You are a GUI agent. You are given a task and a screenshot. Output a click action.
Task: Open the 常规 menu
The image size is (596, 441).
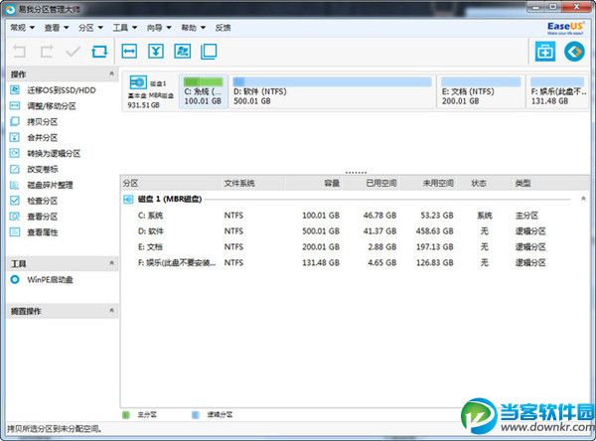[x=22, y=28]
